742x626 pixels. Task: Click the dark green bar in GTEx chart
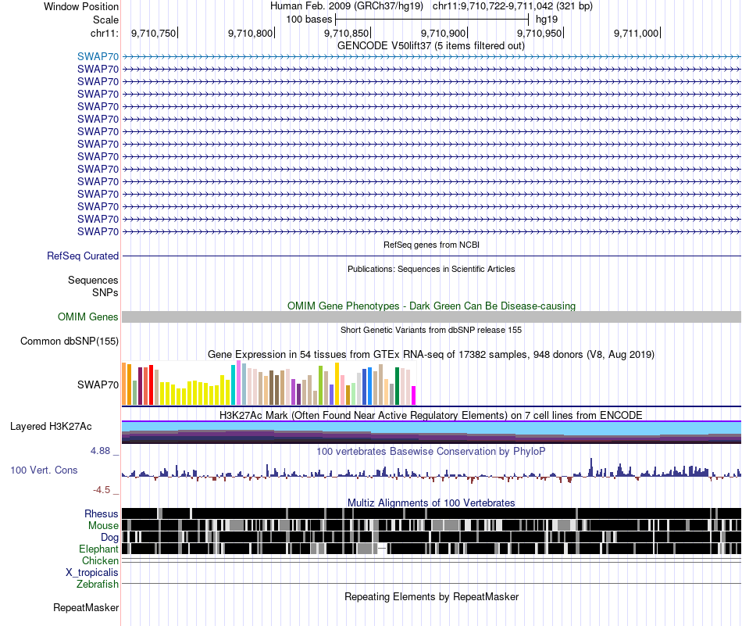click(x=397, y=386)
